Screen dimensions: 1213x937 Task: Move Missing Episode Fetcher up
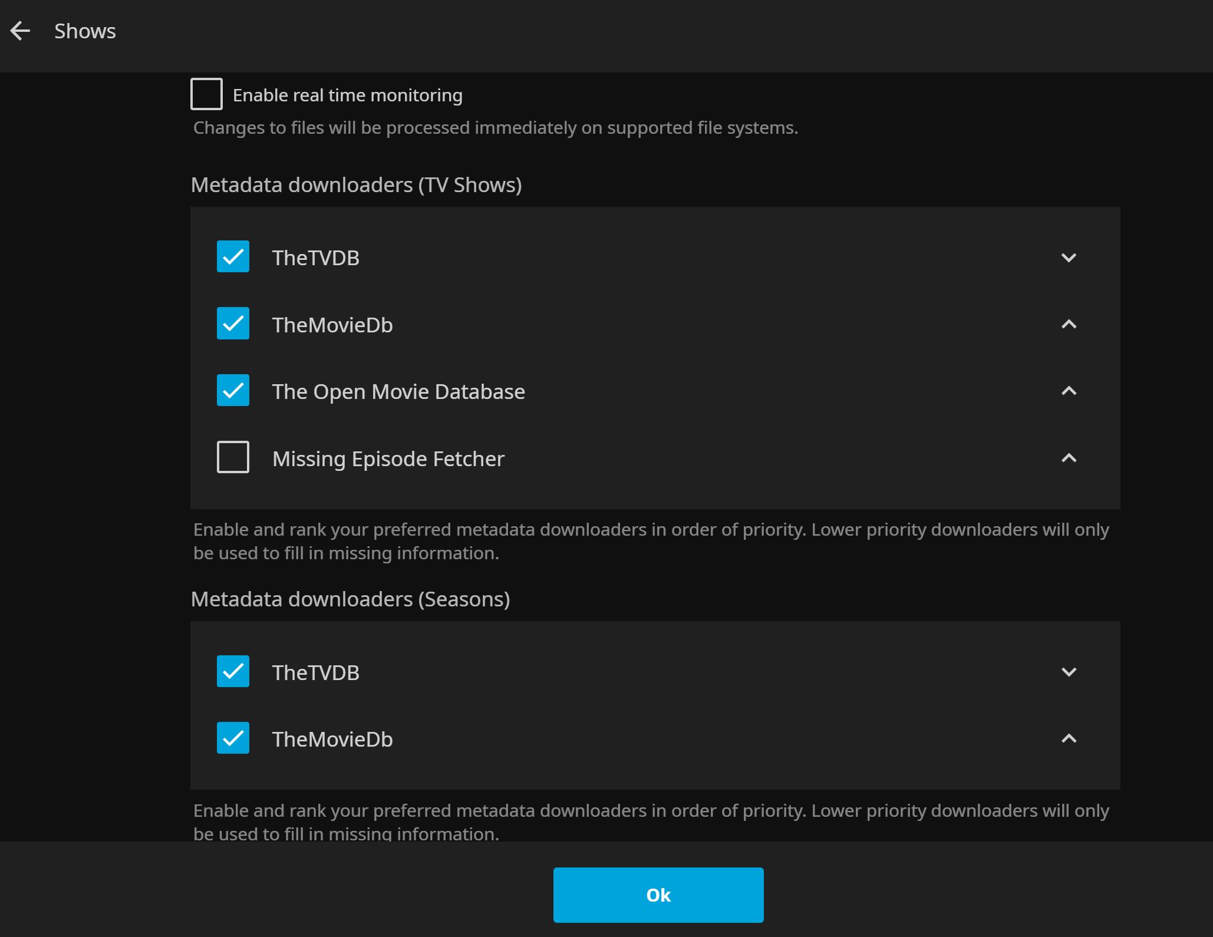pyautogui.click(x=1068, y=458)
